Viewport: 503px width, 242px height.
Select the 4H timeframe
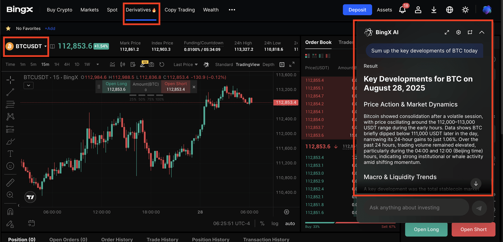point(67,64)
